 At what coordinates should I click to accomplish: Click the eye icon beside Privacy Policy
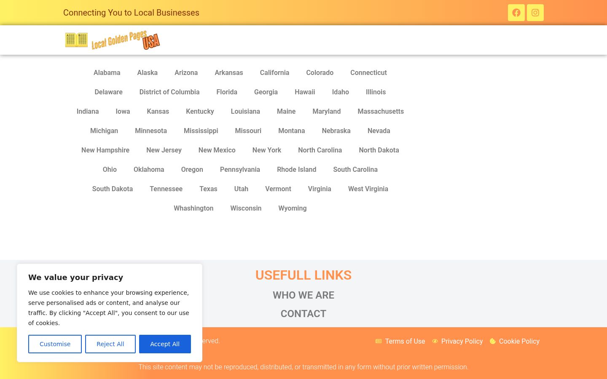point(435,341)
